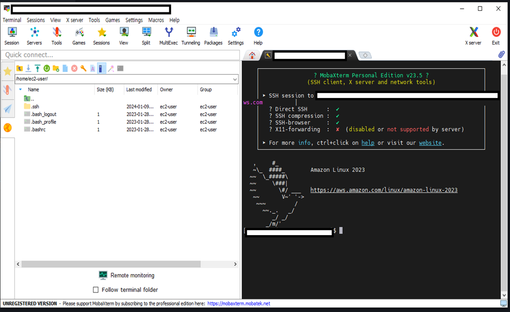510x312 pixels.
Task: Open the help link in terminal banner
Action: click(368, 143)
